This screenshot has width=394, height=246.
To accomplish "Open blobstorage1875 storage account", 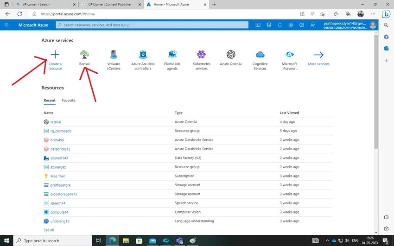I will coord(64,194).
